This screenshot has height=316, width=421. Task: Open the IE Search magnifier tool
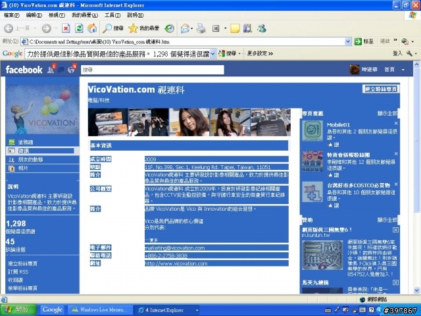point(113,28)
